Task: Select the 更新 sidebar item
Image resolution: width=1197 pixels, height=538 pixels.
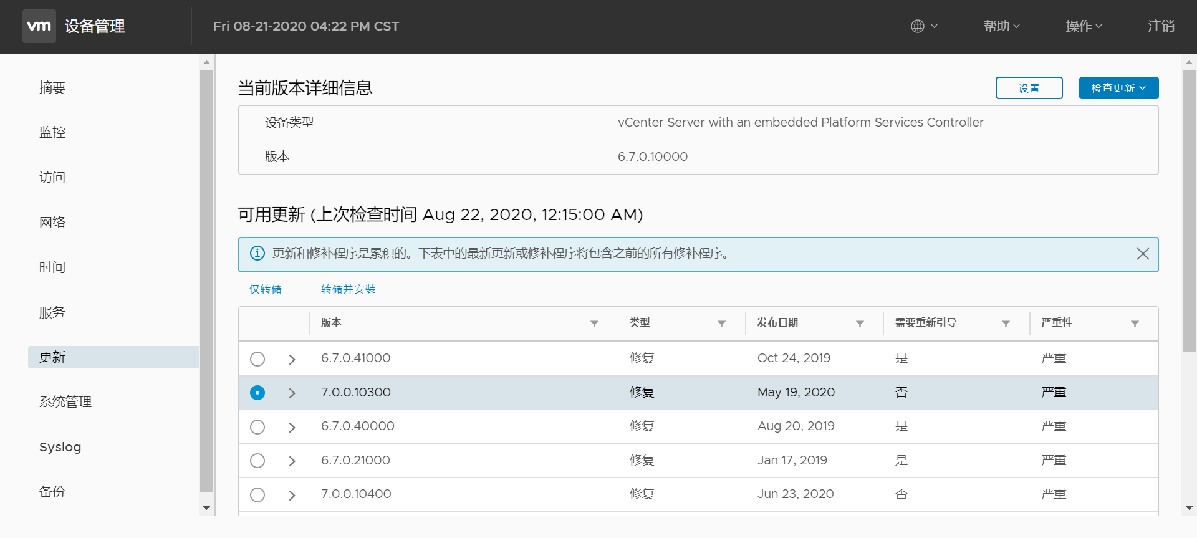Action: [113, 357]
